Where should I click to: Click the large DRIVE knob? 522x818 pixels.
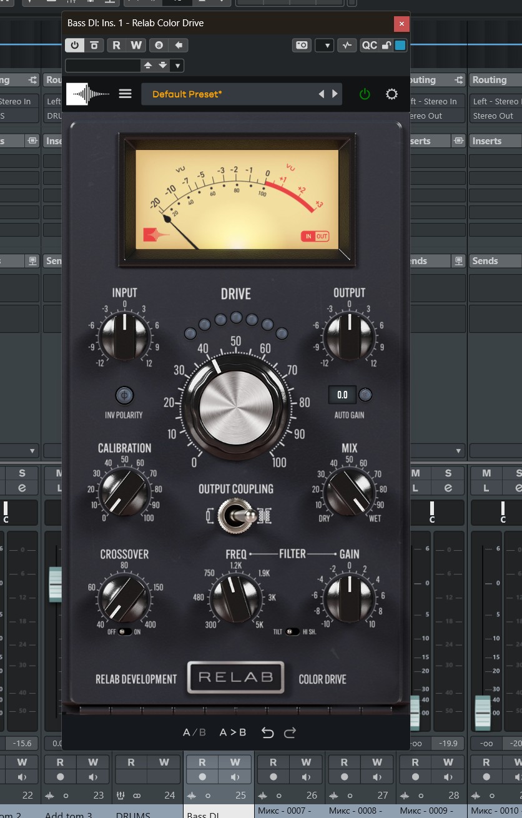click(x=236, y=408)
